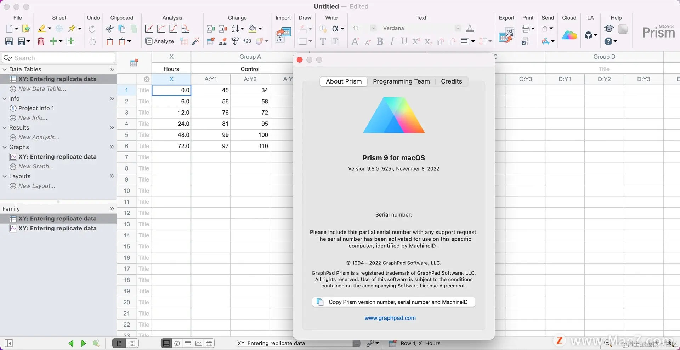Screen dimensions: 680x350
Task: Insert a text box with the T icon
Action: click(x=323, y=41)
